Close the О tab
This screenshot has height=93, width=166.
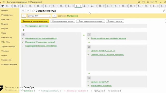click(119, 6)
